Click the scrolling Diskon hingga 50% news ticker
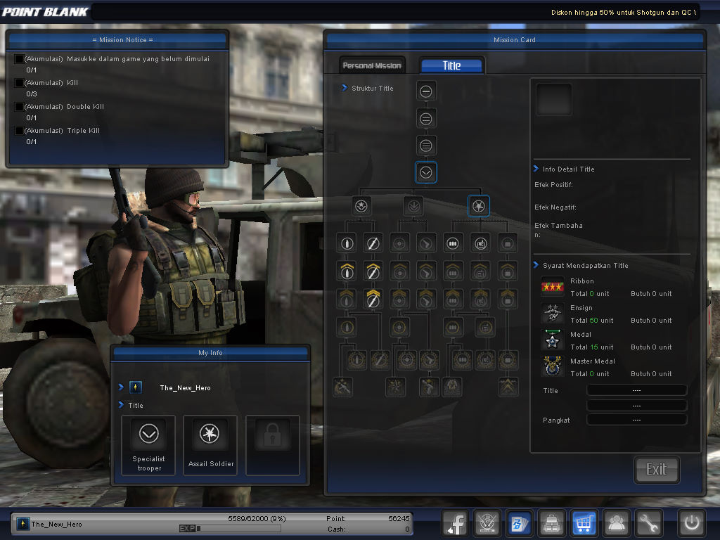 [x=624, y=13]
